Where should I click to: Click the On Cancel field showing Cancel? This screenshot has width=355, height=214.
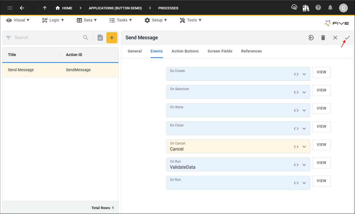tap(238, 146)
